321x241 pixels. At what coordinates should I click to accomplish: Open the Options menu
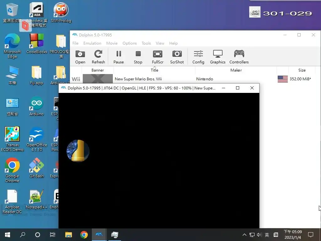coord(129,43)
